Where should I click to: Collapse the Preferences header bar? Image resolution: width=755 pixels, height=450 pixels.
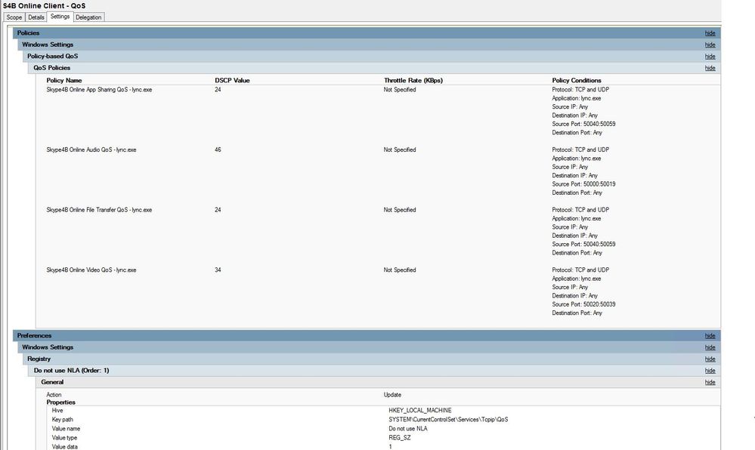tap(367, 336)
